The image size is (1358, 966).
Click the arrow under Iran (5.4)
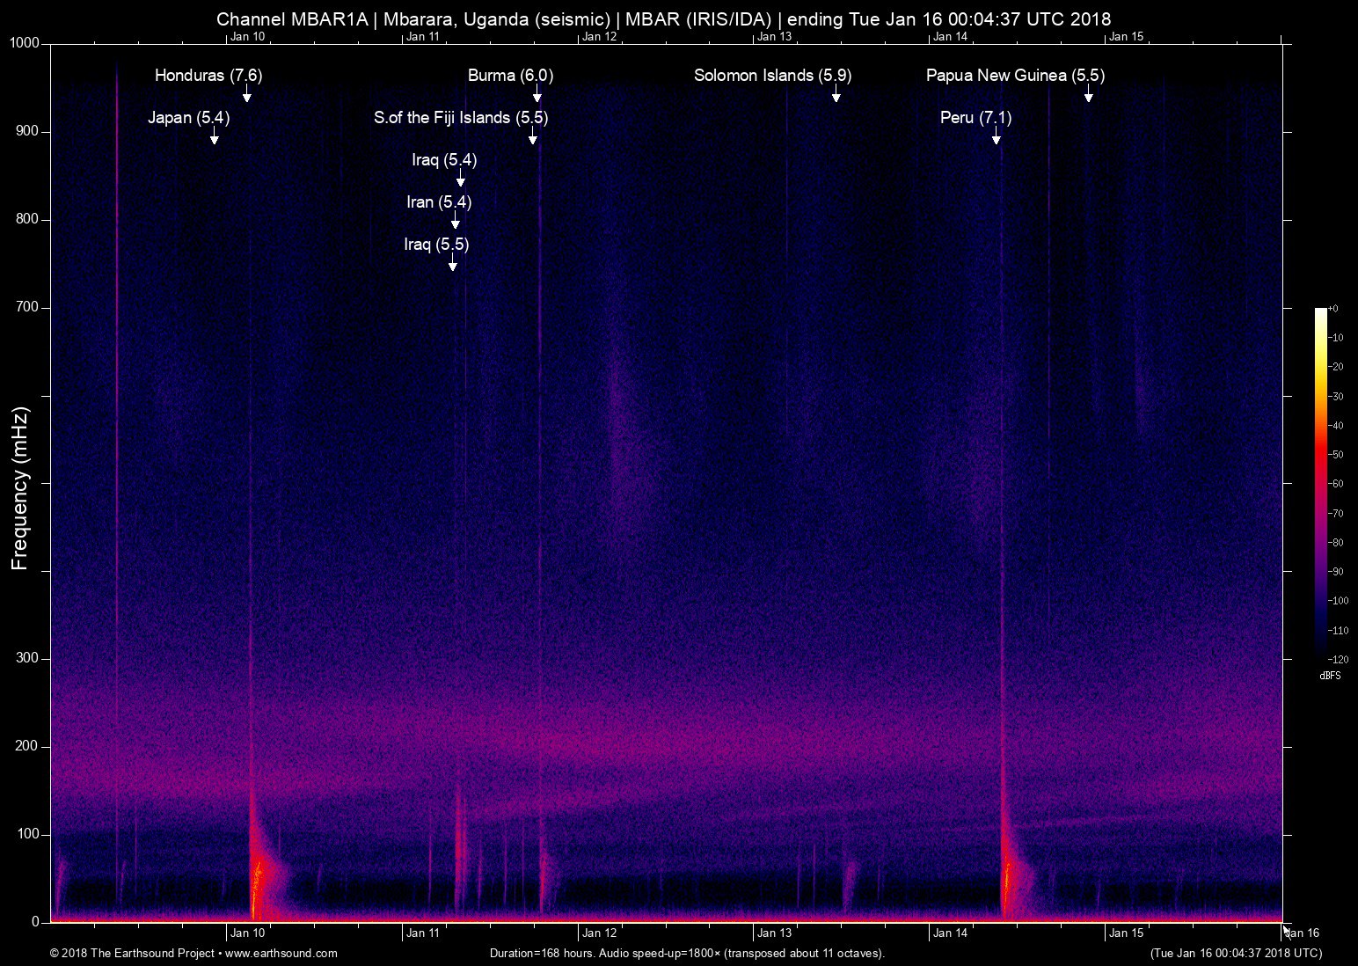(x=455, y=222)
